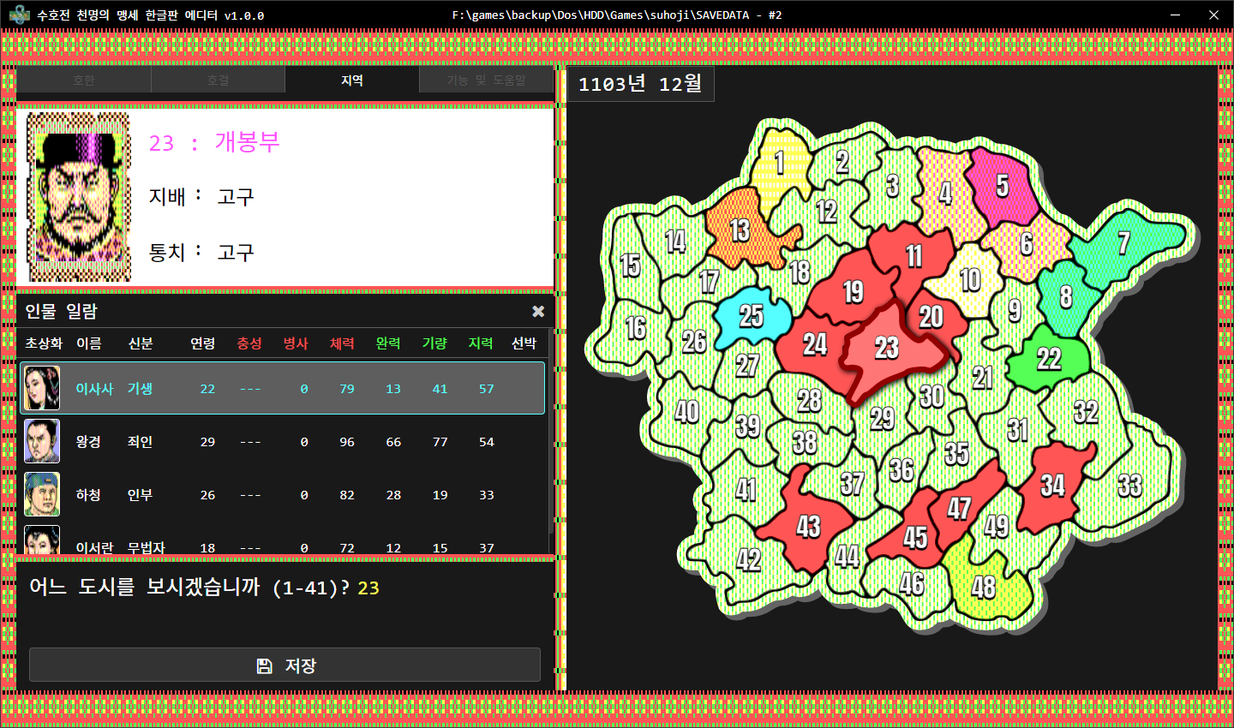
Task: Sort by 체력 column header
Action: tap(342, 343)
